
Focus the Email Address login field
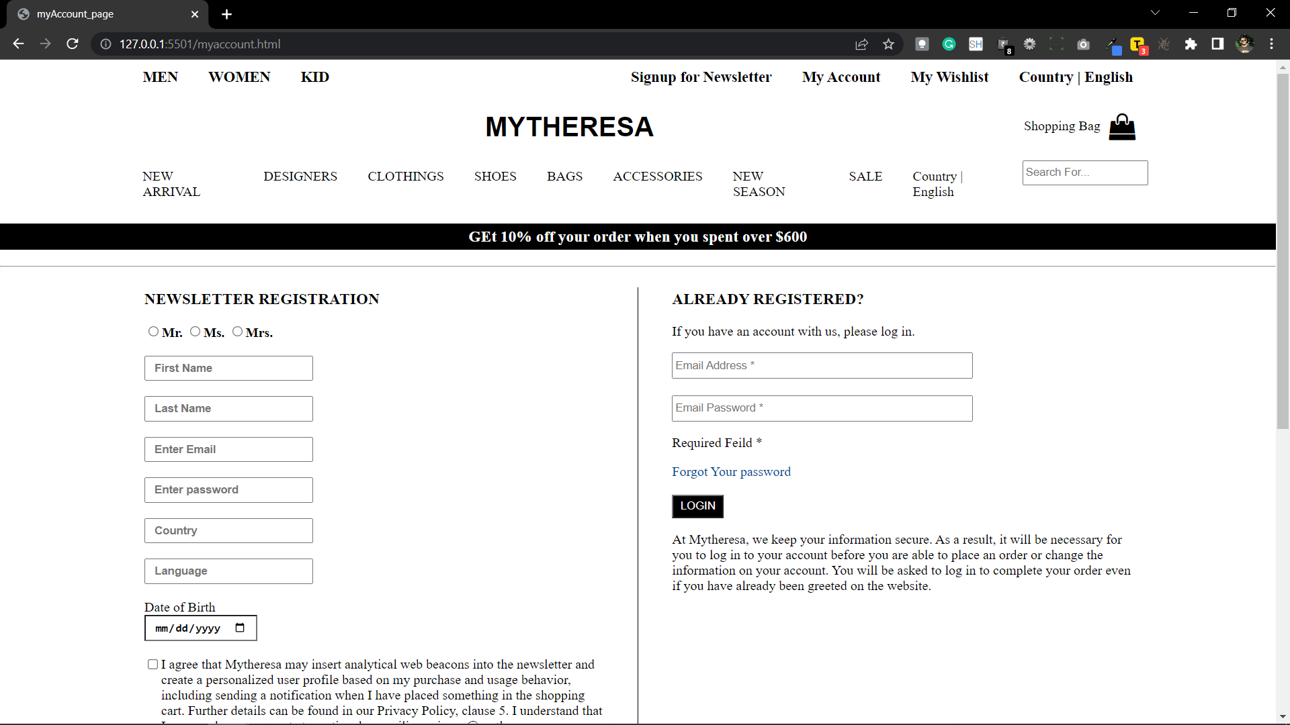tap(821, 366)
